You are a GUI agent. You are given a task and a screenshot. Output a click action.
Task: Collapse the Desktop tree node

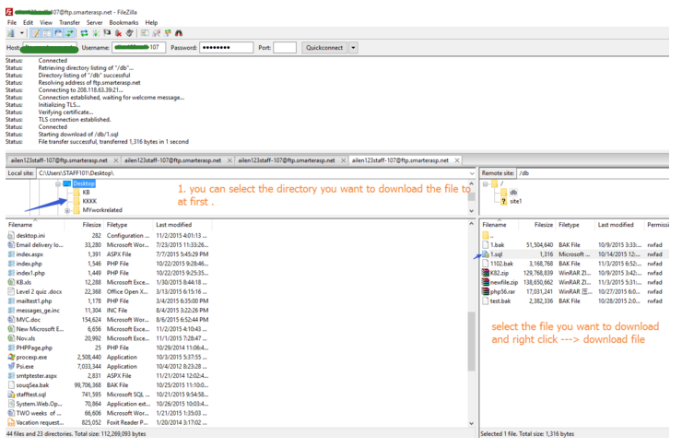coord(58,184)
